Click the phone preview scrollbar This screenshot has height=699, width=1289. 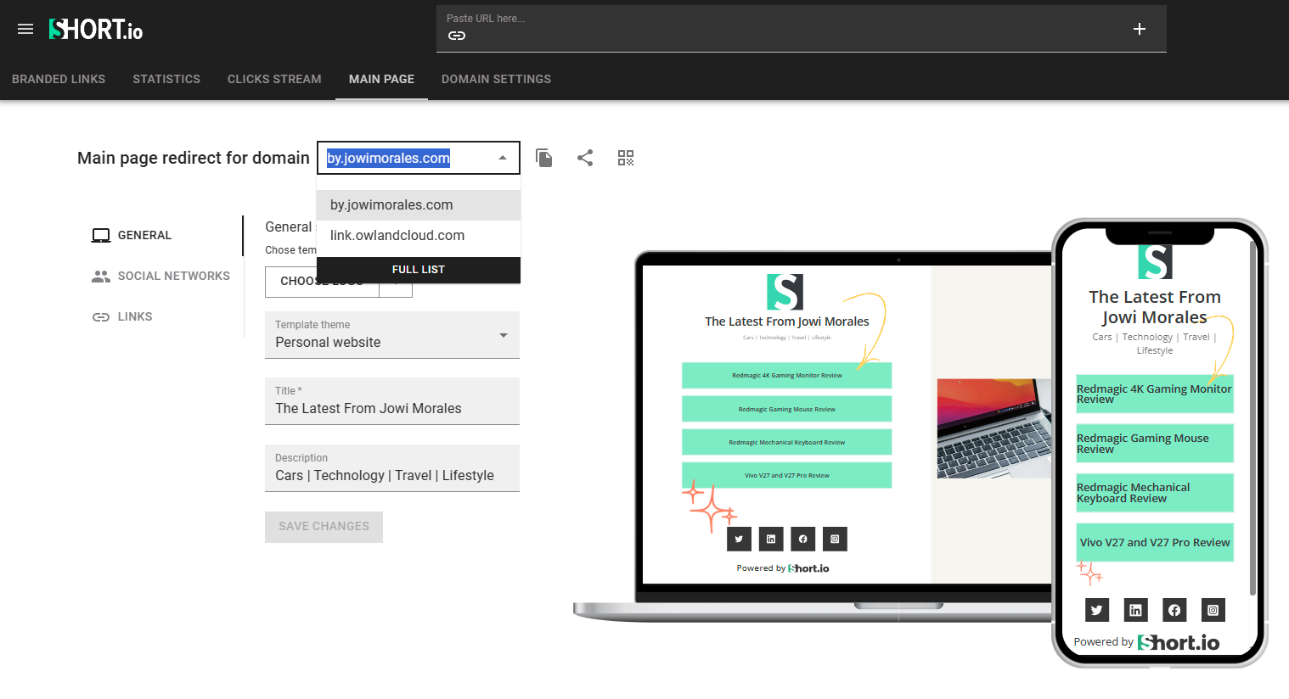[1252, 418]
